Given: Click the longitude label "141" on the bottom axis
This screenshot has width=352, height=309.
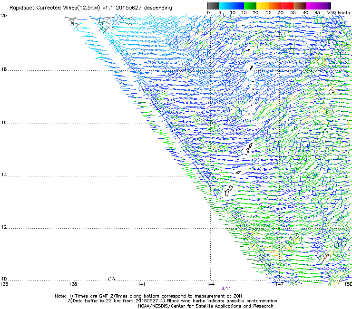Looking at the screenshot, I should coord(141,284).
